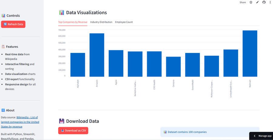
Task: Click the Cencora revenue bar
Action: coord(173,67)
